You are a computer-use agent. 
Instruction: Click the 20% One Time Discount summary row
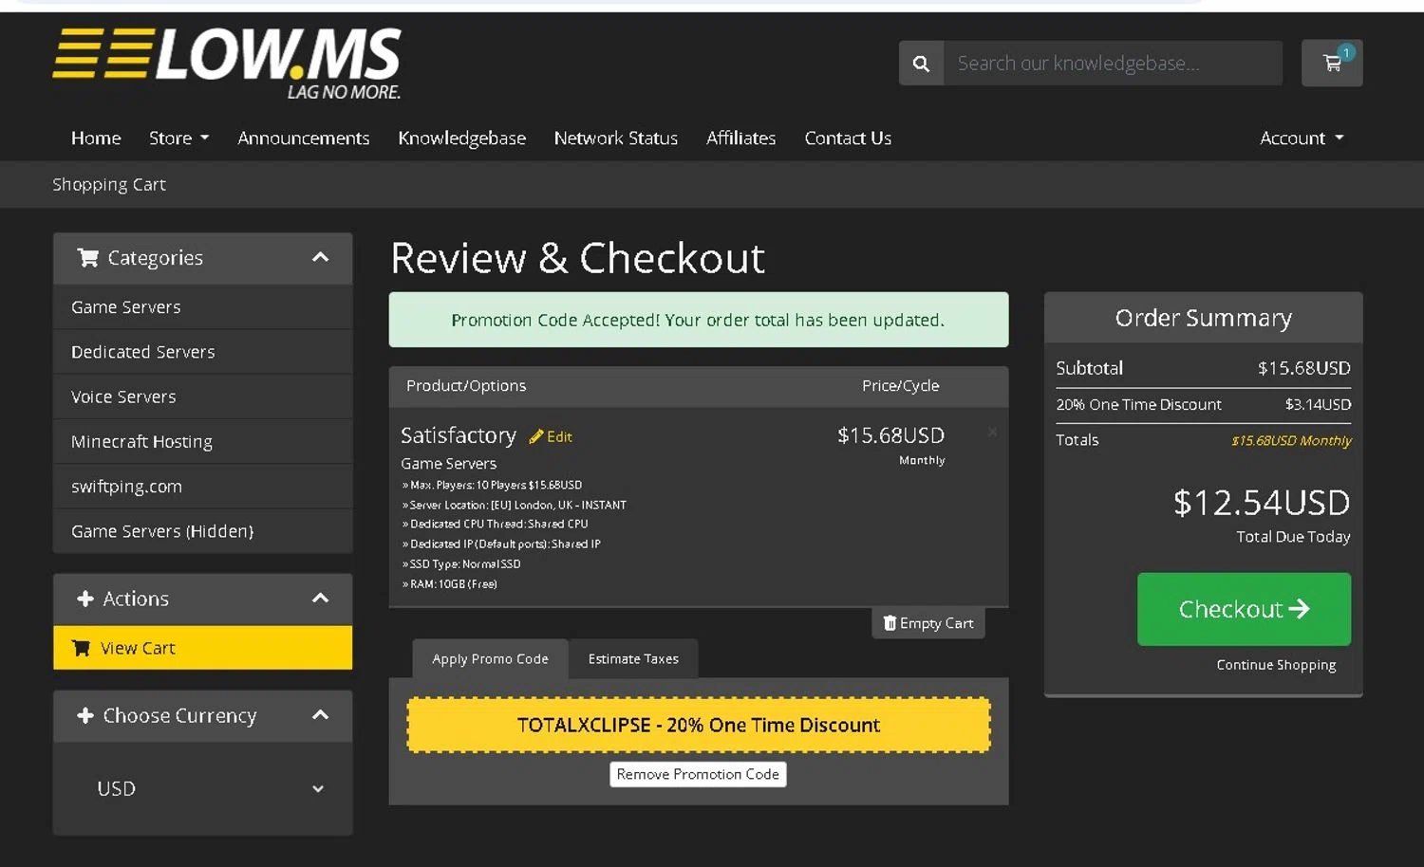[1203, 405]
